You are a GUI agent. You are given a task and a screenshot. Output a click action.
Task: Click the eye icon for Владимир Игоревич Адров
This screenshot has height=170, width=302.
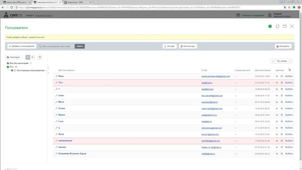pos(277,154)
